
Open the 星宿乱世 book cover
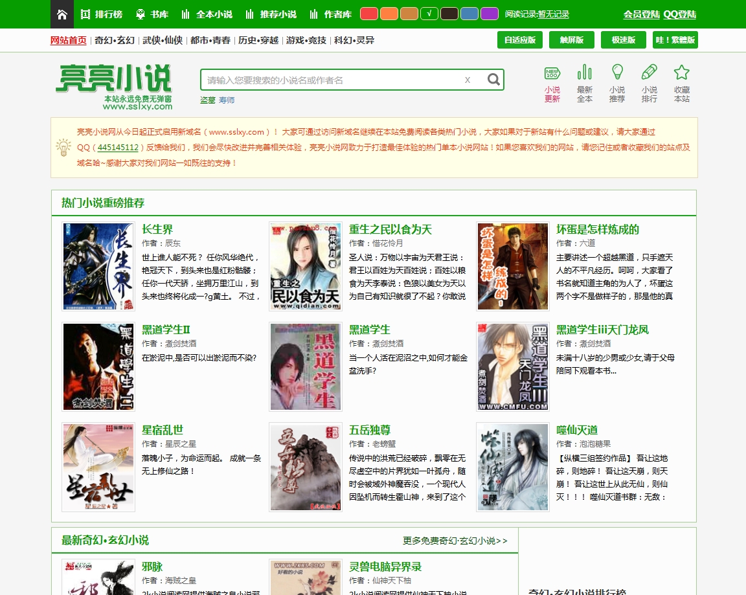[x=98, y=467]
